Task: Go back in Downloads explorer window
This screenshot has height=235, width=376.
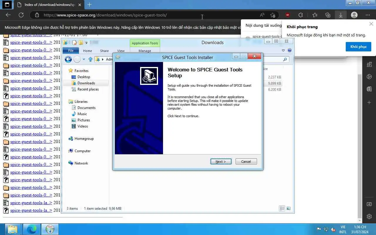Action: (68, 59)
